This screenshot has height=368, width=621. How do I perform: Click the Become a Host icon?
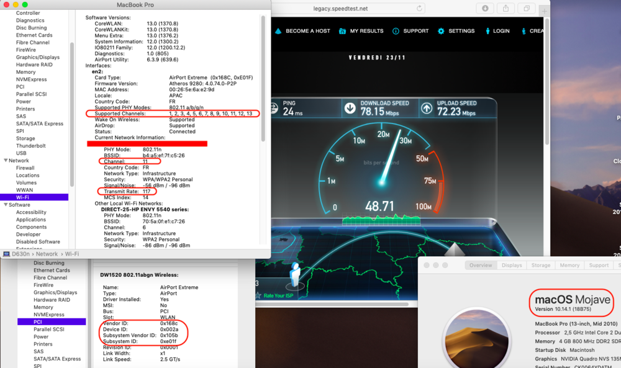278,30
